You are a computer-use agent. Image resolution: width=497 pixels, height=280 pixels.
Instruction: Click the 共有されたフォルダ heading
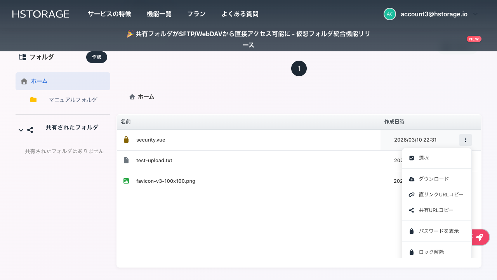tap(72, 127)
